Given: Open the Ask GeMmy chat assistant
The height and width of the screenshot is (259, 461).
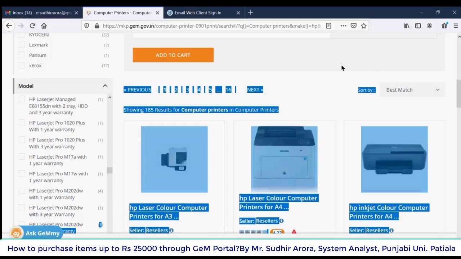Looking at the screenshot, I should tap(36, 233).
